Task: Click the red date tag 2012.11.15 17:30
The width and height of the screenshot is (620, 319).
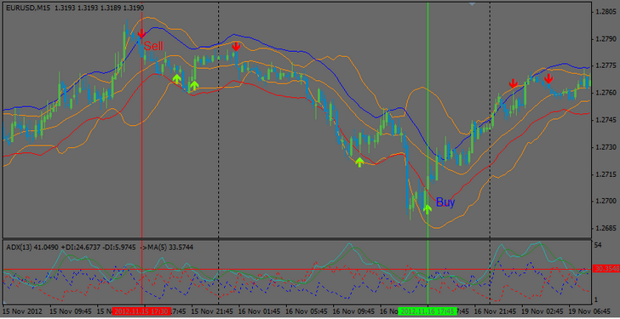Action: click(141, 311)
